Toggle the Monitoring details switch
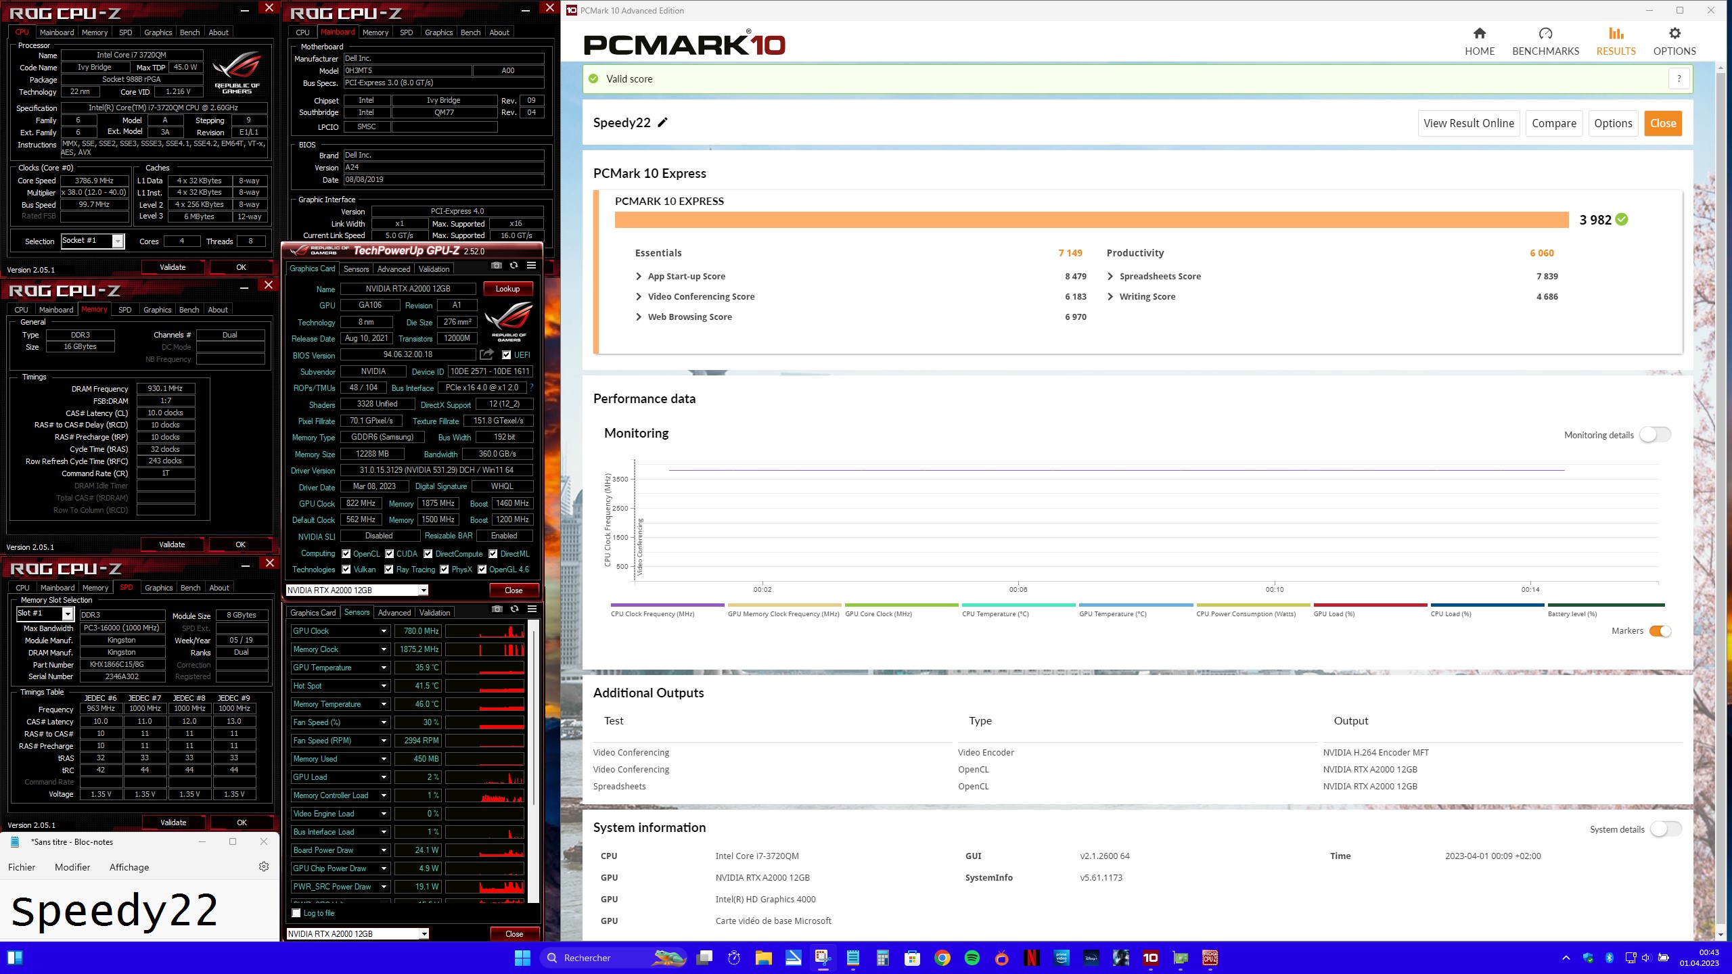 (x=1655, y=435)
